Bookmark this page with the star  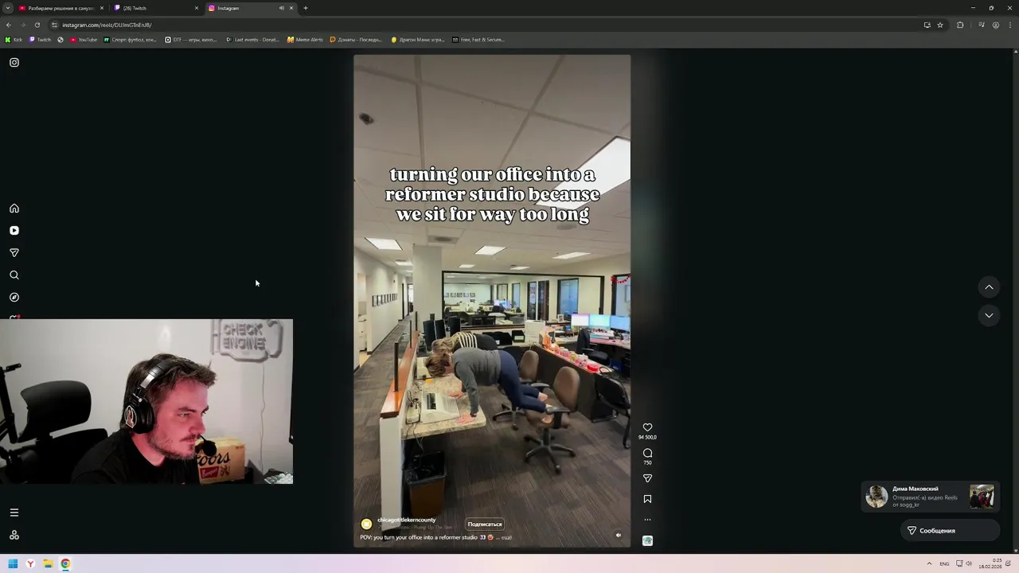(940, 25)
